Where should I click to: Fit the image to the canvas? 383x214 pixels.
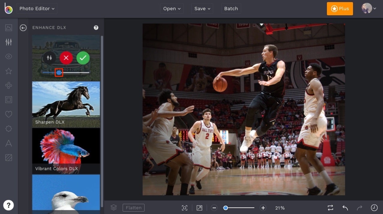[184, 207]
